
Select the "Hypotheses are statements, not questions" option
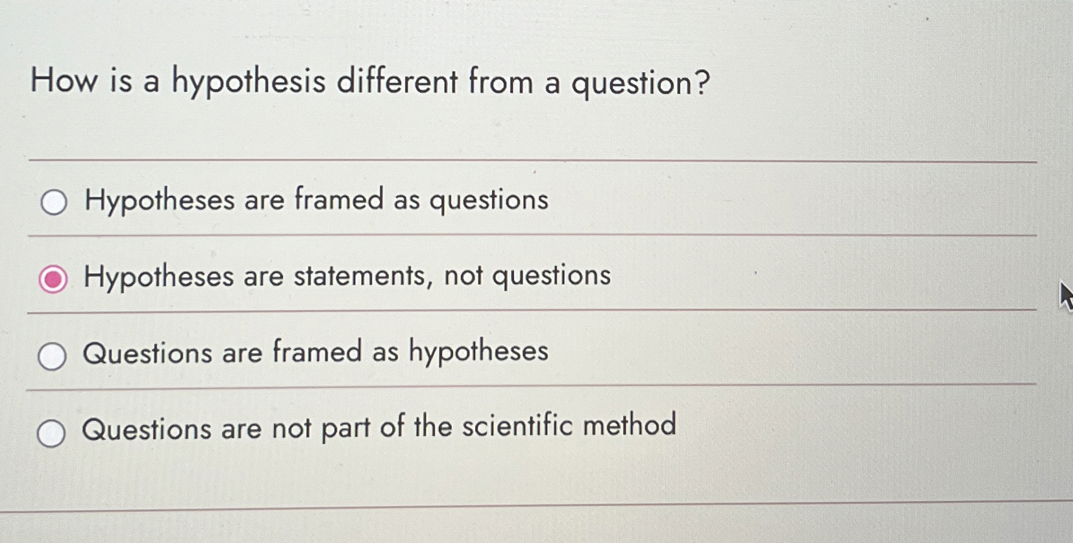(x=52, y=279)
